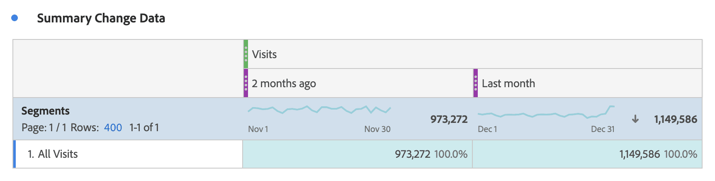Grab the green Visits metric drag handle
This screenshot has height=181, width=715.
click(246, 54)
